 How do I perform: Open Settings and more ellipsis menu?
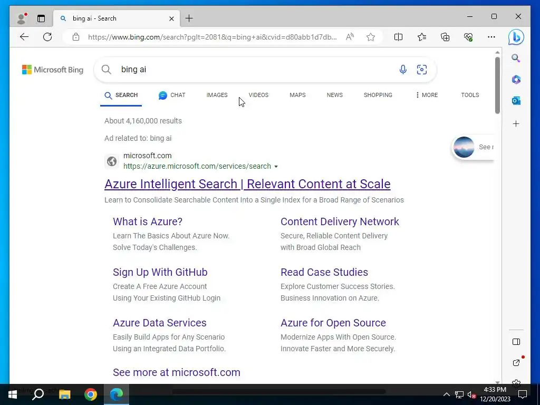click(491, 37)
